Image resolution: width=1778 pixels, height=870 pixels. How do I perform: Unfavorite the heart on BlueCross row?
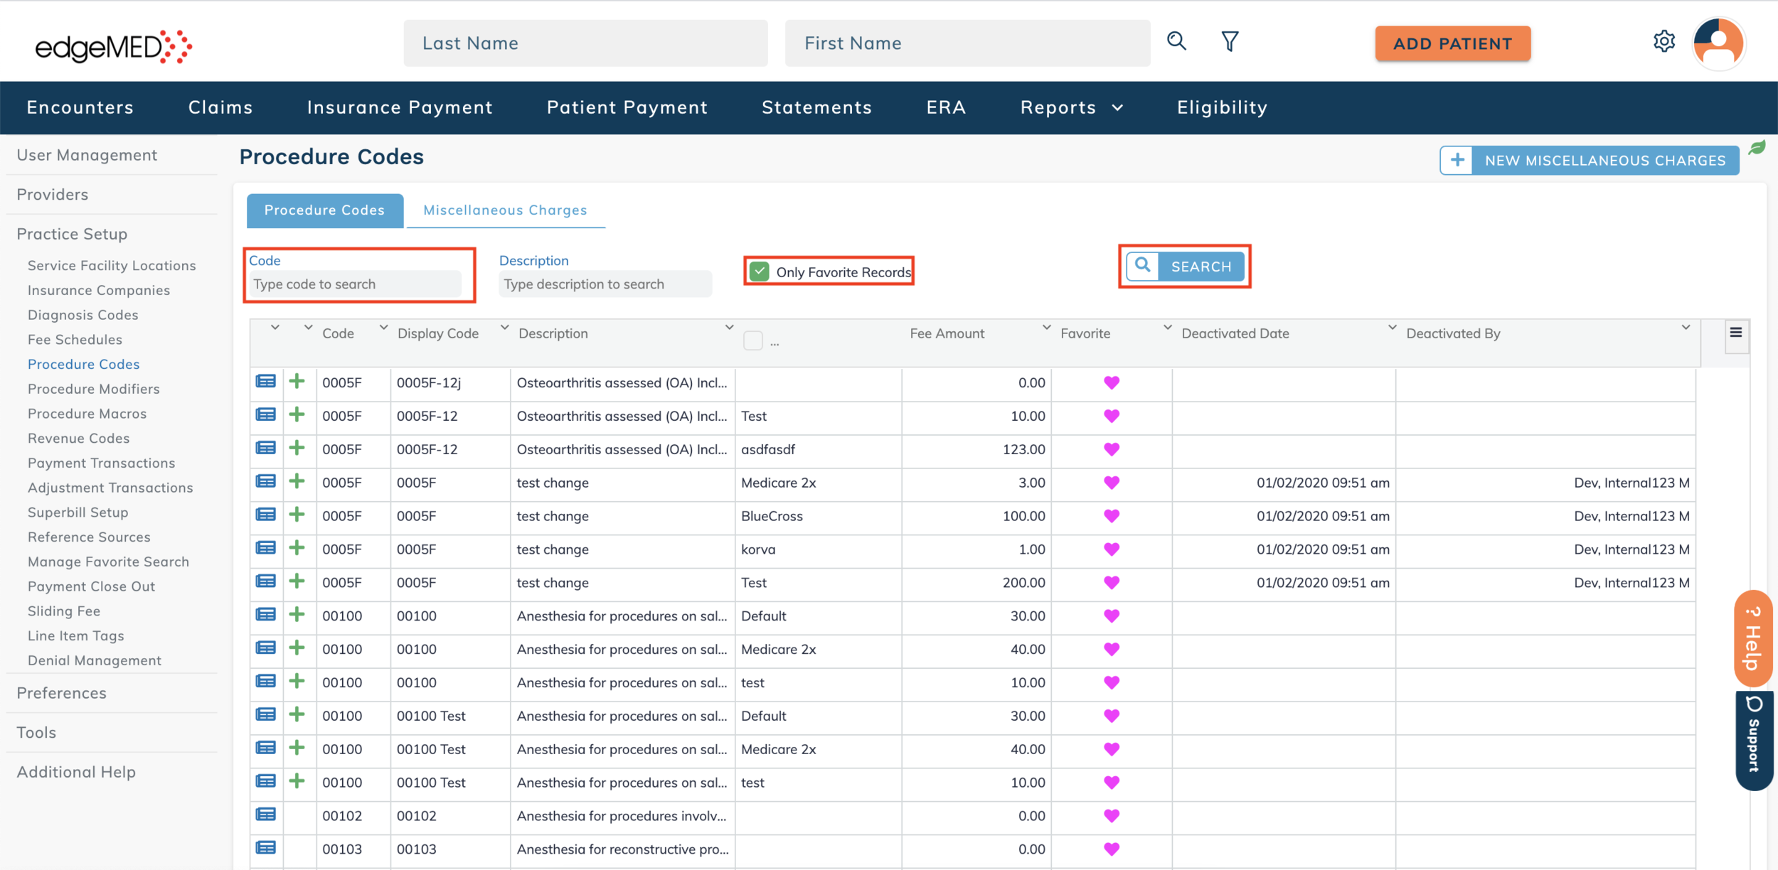(x=1112, y=515)
